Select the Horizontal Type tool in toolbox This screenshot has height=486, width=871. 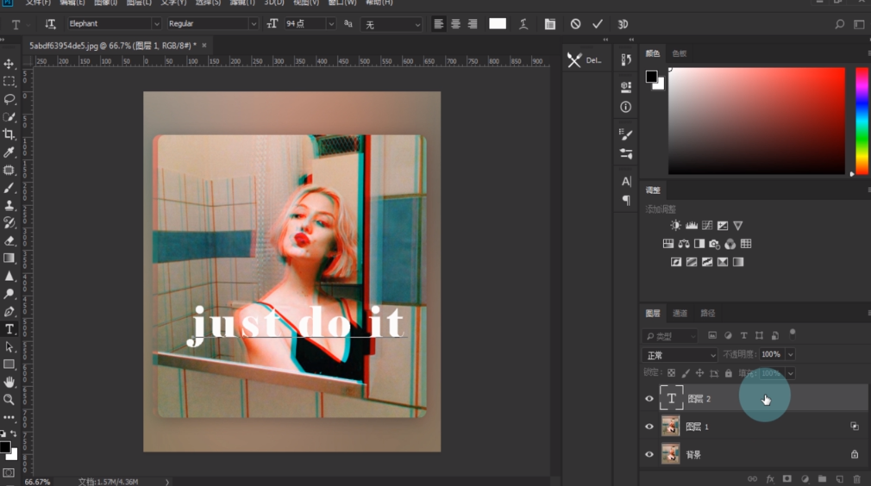tap(9, 329)
